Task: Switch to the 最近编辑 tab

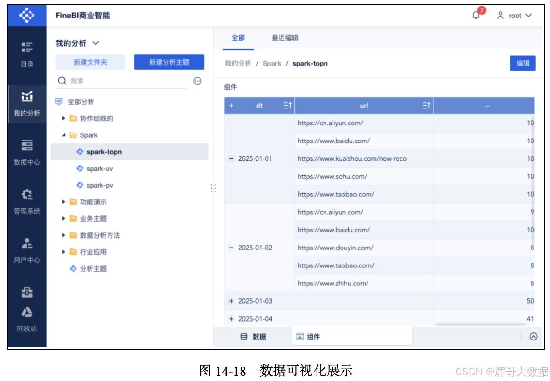Action: point(285,38)
